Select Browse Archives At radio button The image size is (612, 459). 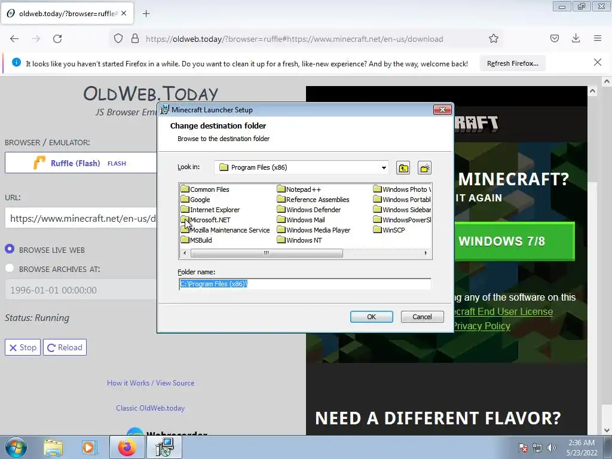(10, 268)
